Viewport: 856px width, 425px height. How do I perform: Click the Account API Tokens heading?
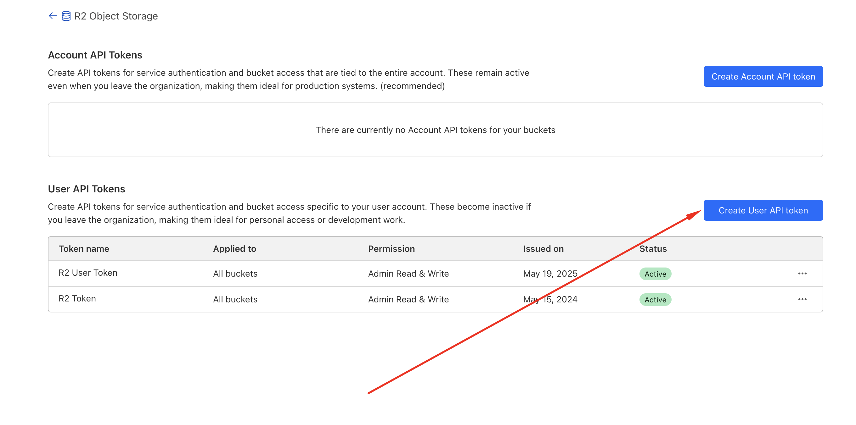point(95,55)
